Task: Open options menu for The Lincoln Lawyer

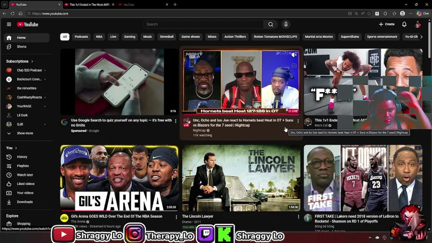Action: [x=298, y=217]
